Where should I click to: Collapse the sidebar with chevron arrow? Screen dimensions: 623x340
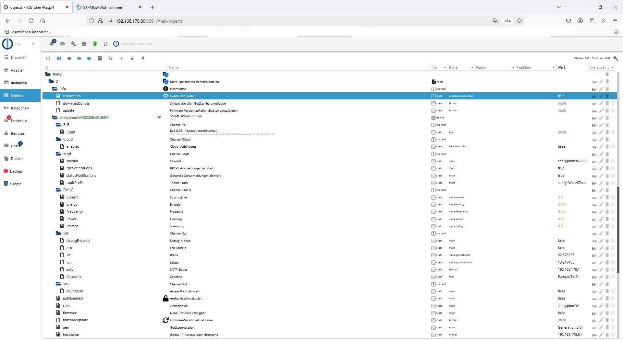tap(33, 44)
